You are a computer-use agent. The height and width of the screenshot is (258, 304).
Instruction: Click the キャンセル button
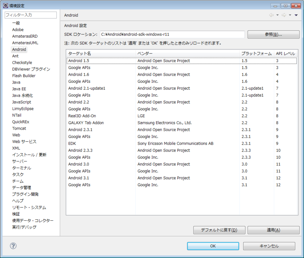point(269,246)
